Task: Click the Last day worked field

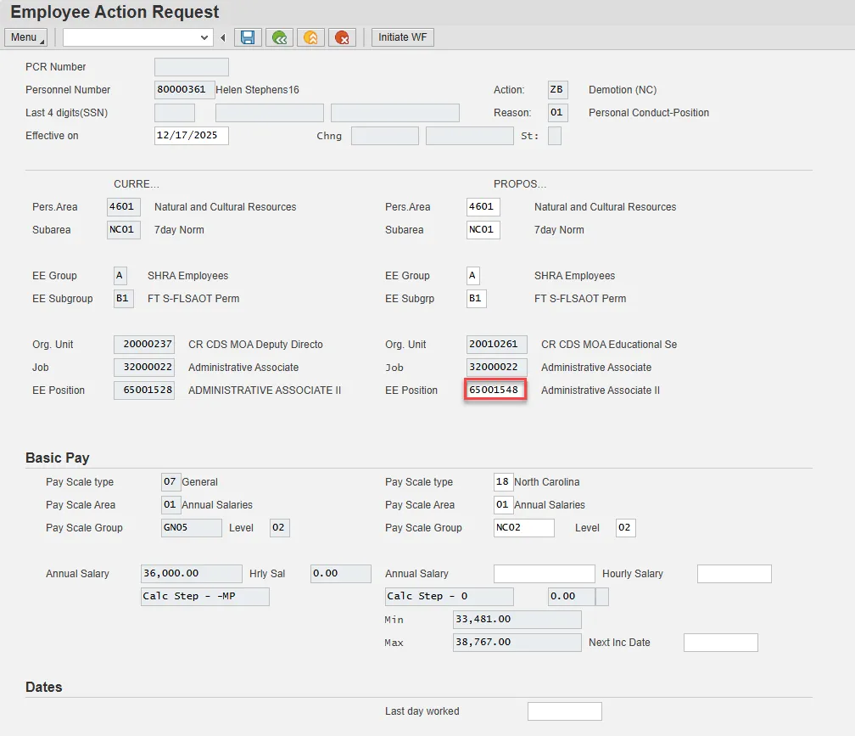Action: click(564, 711)
